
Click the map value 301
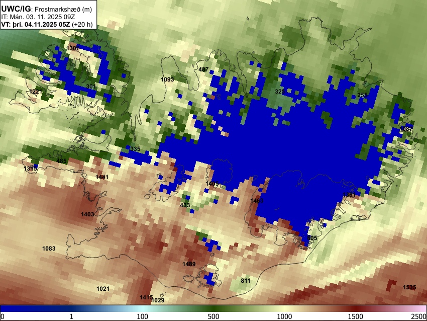click(x=91, y=87)
